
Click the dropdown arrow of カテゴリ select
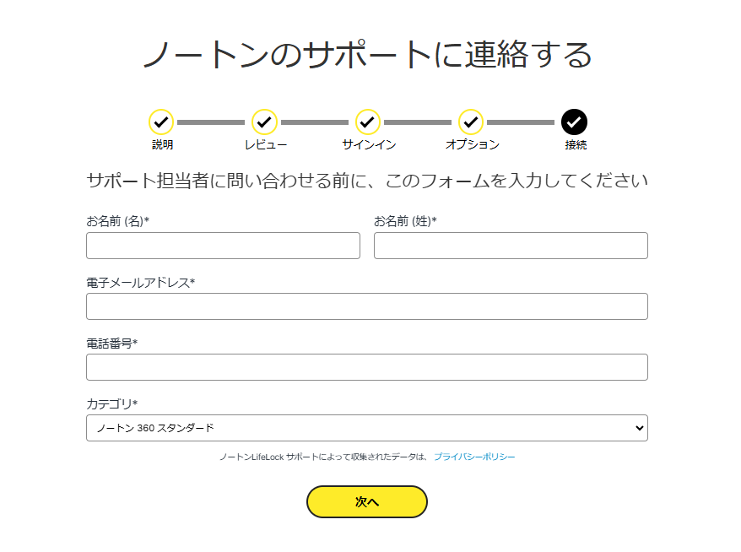(x=640, y=428)
